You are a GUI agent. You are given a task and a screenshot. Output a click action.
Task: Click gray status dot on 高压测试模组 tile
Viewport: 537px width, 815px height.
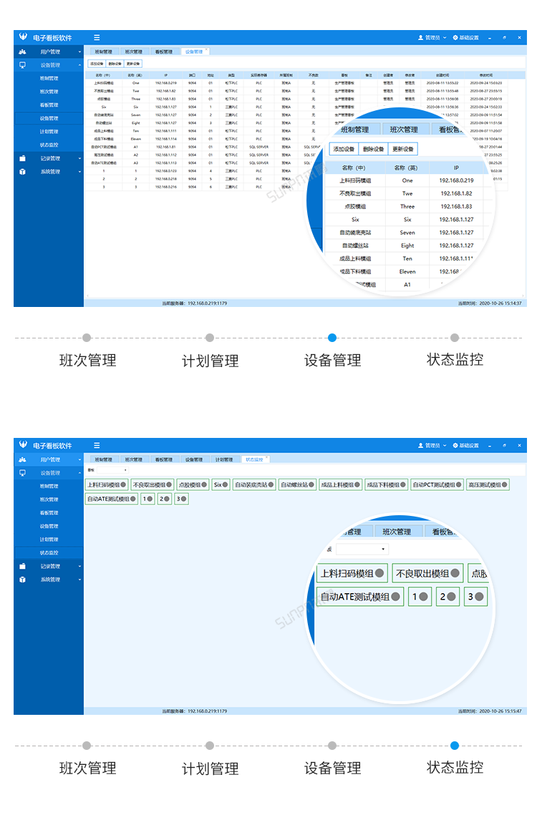point(505,485)
